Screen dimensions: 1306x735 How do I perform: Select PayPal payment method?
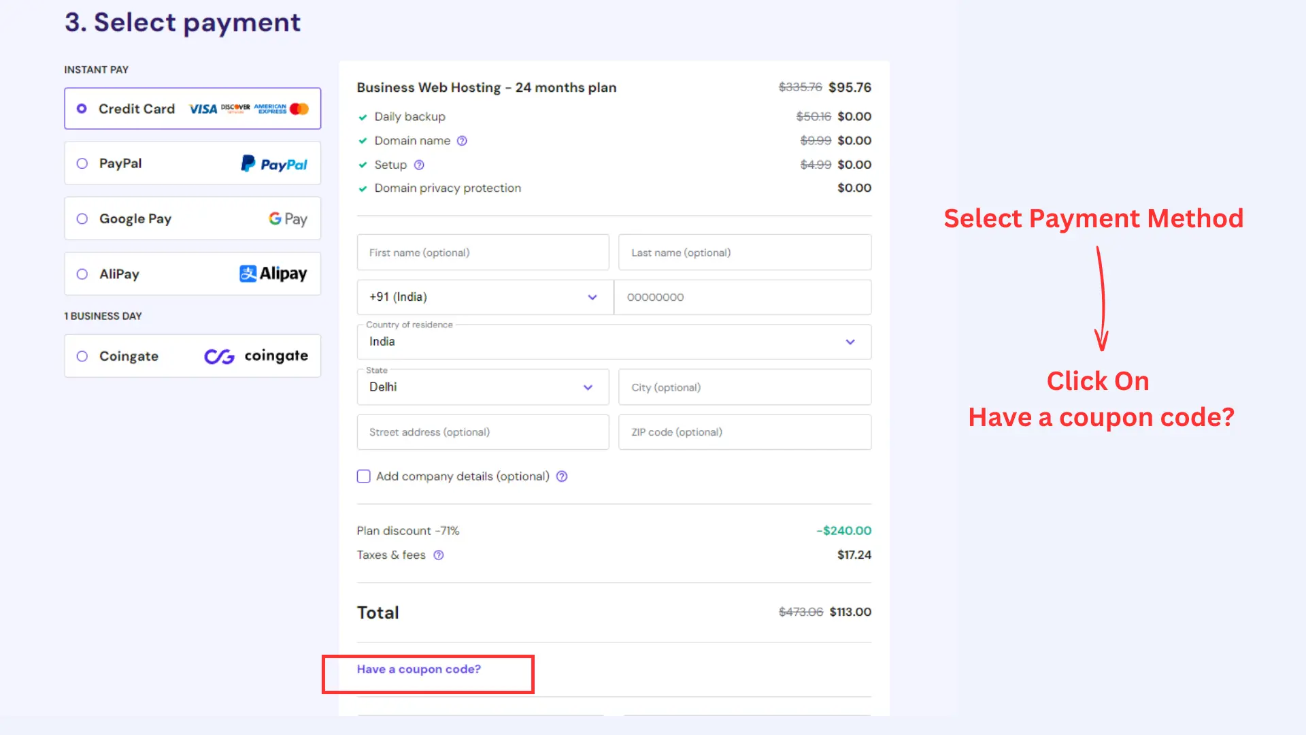click(81, 163)
